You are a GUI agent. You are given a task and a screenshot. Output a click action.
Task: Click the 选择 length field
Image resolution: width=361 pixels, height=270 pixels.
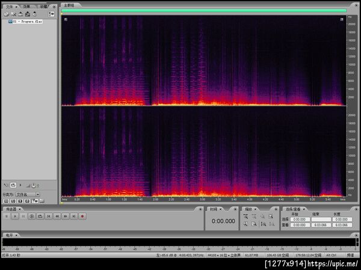(342, 219)
